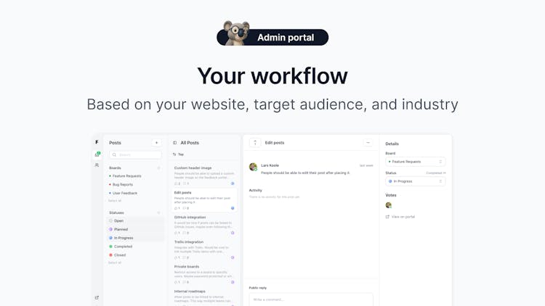Viewport: 545px width, 306px height.
Task: Open the users icon in the left sidebar
Action: pos(97,165)
